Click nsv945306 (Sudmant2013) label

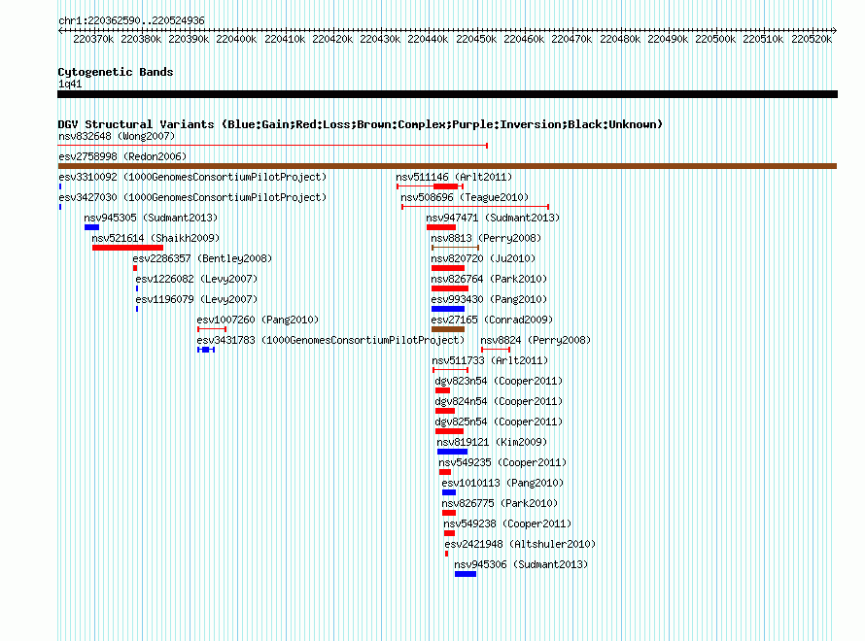(x=521, y=564)
